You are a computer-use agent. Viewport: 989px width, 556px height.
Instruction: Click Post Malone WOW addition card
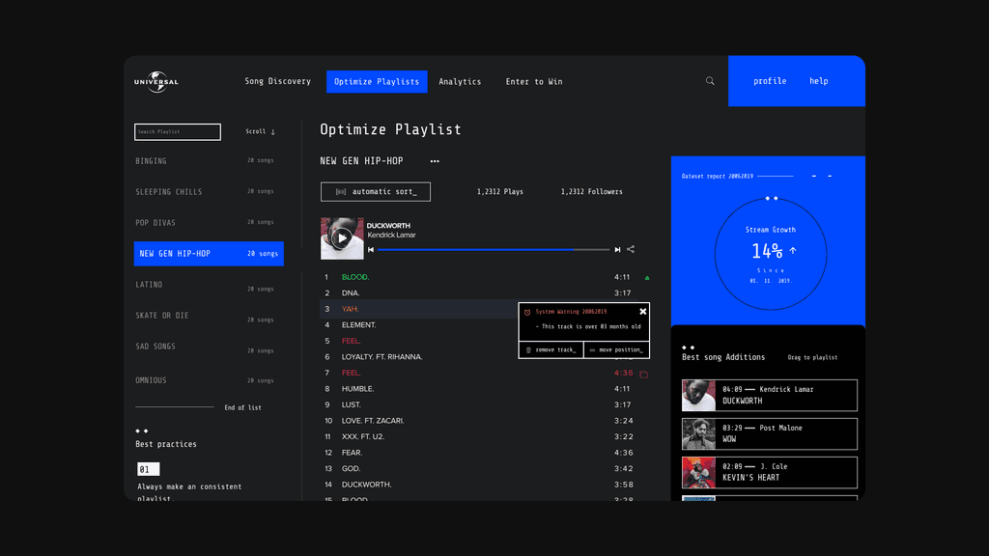pyautogui.click(x=770, y=433)
